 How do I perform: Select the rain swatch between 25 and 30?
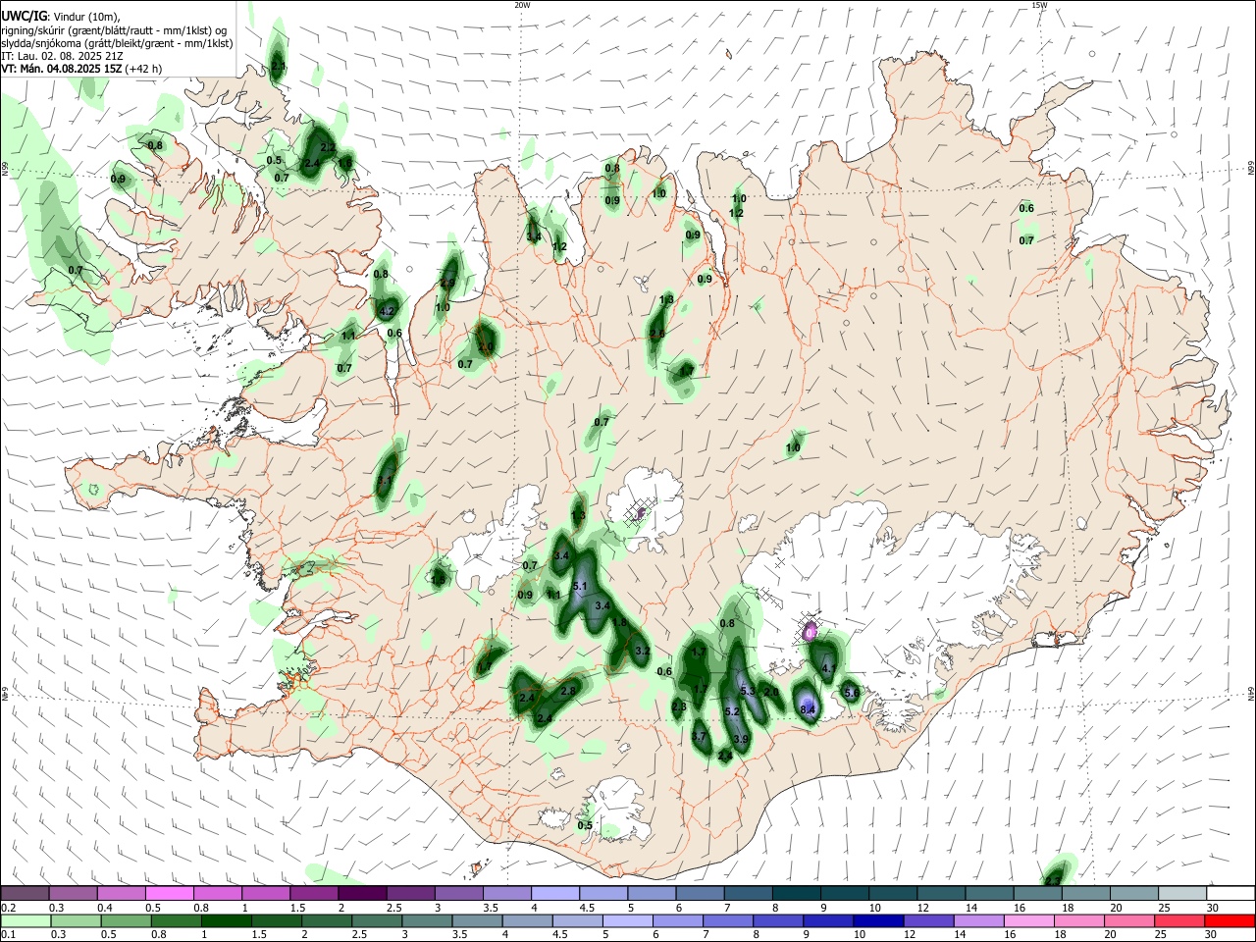(x=1180, y=920)
